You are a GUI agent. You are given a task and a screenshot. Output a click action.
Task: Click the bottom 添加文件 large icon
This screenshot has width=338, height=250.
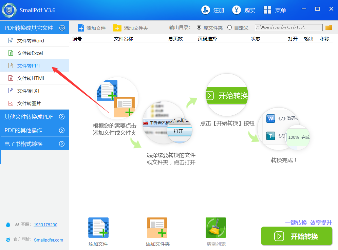pyautogui.click(x=98, y=228)
